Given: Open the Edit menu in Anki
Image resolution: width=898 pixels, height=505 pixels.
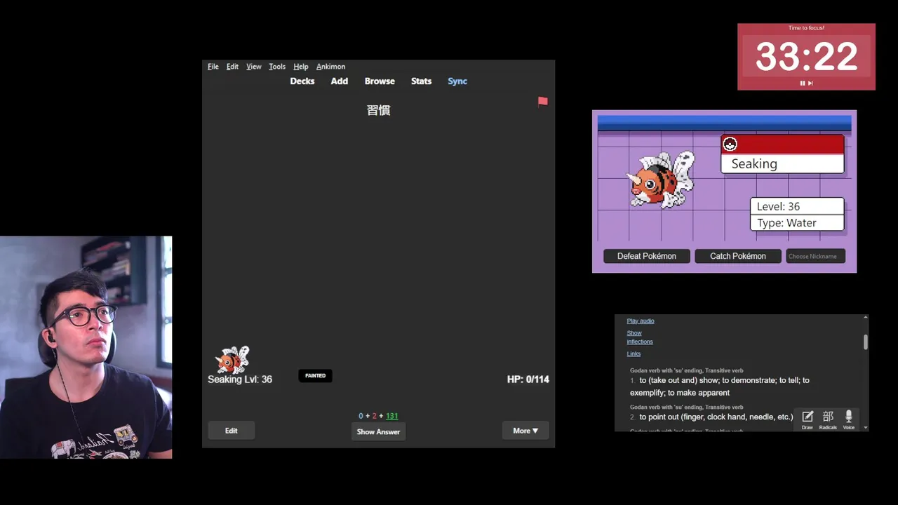Looking at the screenshot, I should (232, 67).
